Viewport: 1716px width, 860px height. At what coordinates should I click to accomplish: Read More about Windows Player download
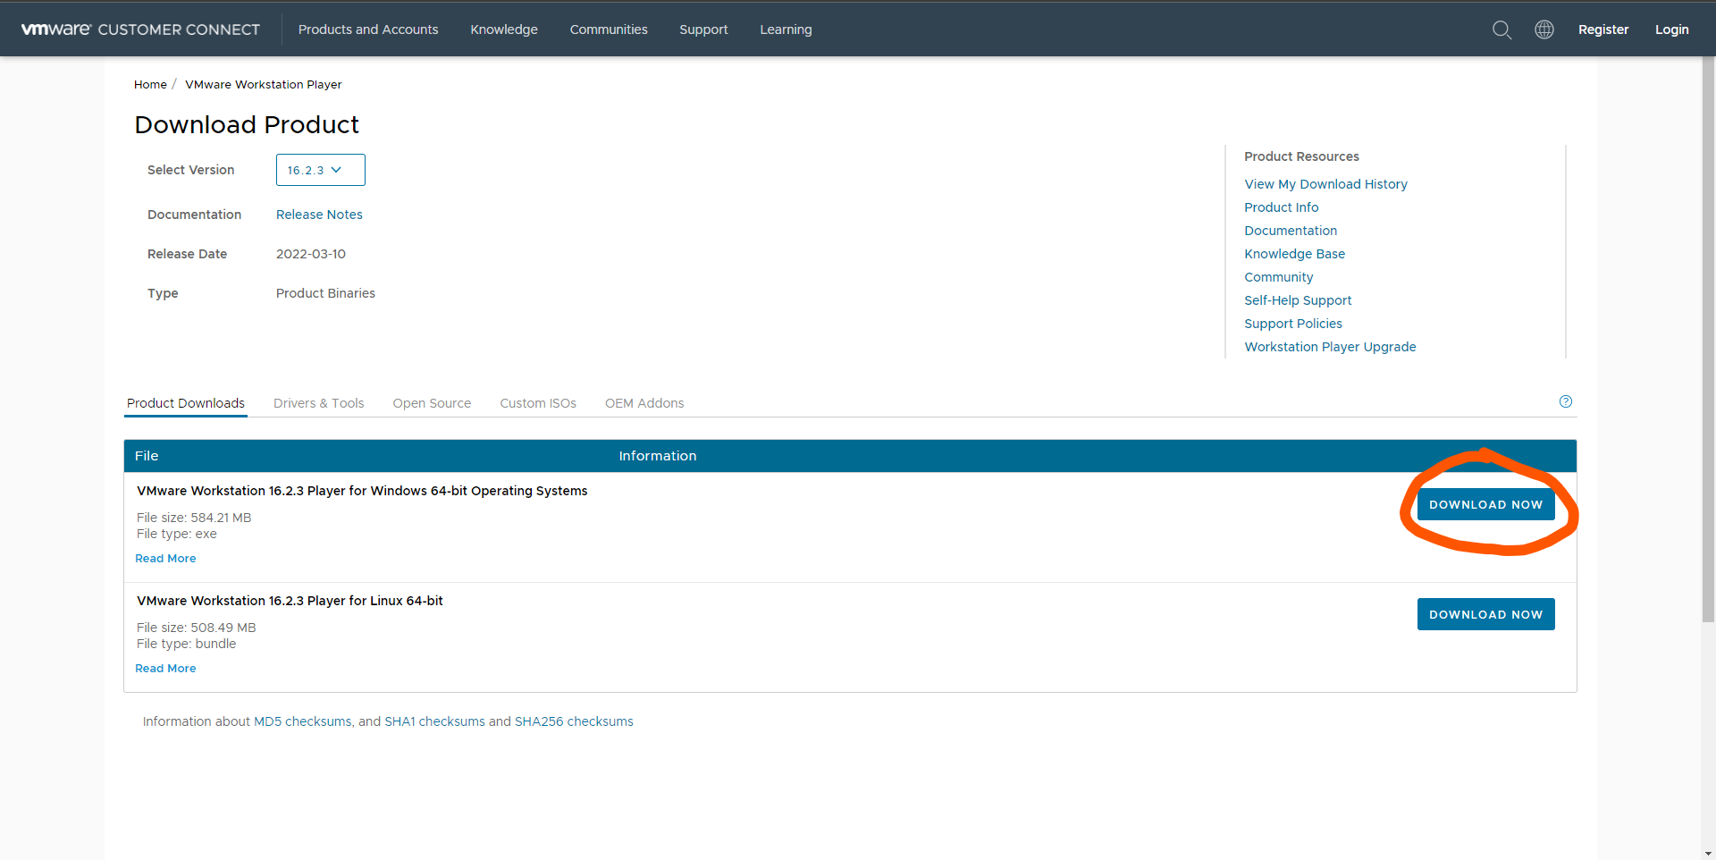165,559
